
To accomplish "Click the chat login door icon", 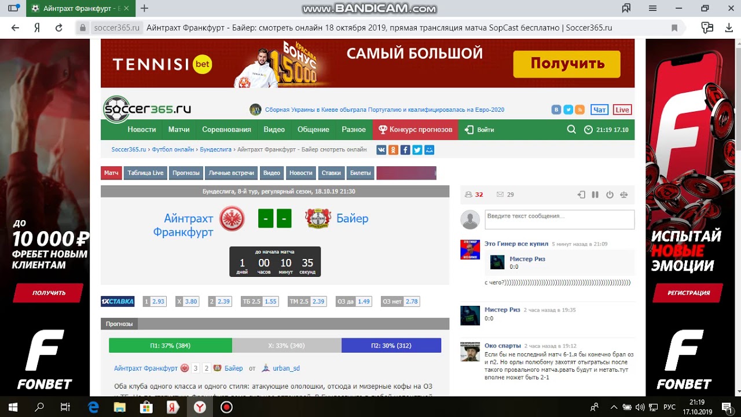I will click(x=581, y=195).
